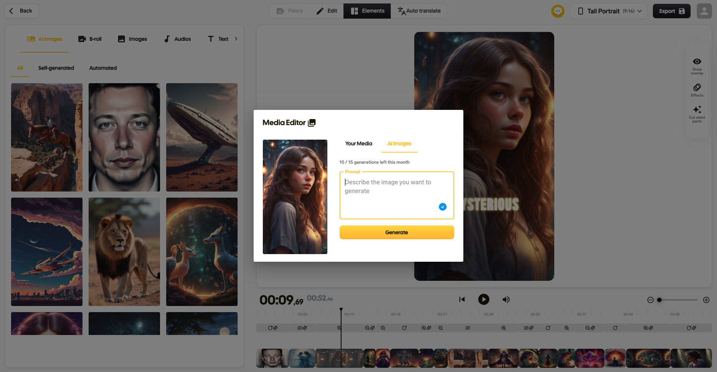The width and height of the screenshot is (717, 372).
Task: Select the lion AI image thumbnail
Action: (x=124, y=252)
